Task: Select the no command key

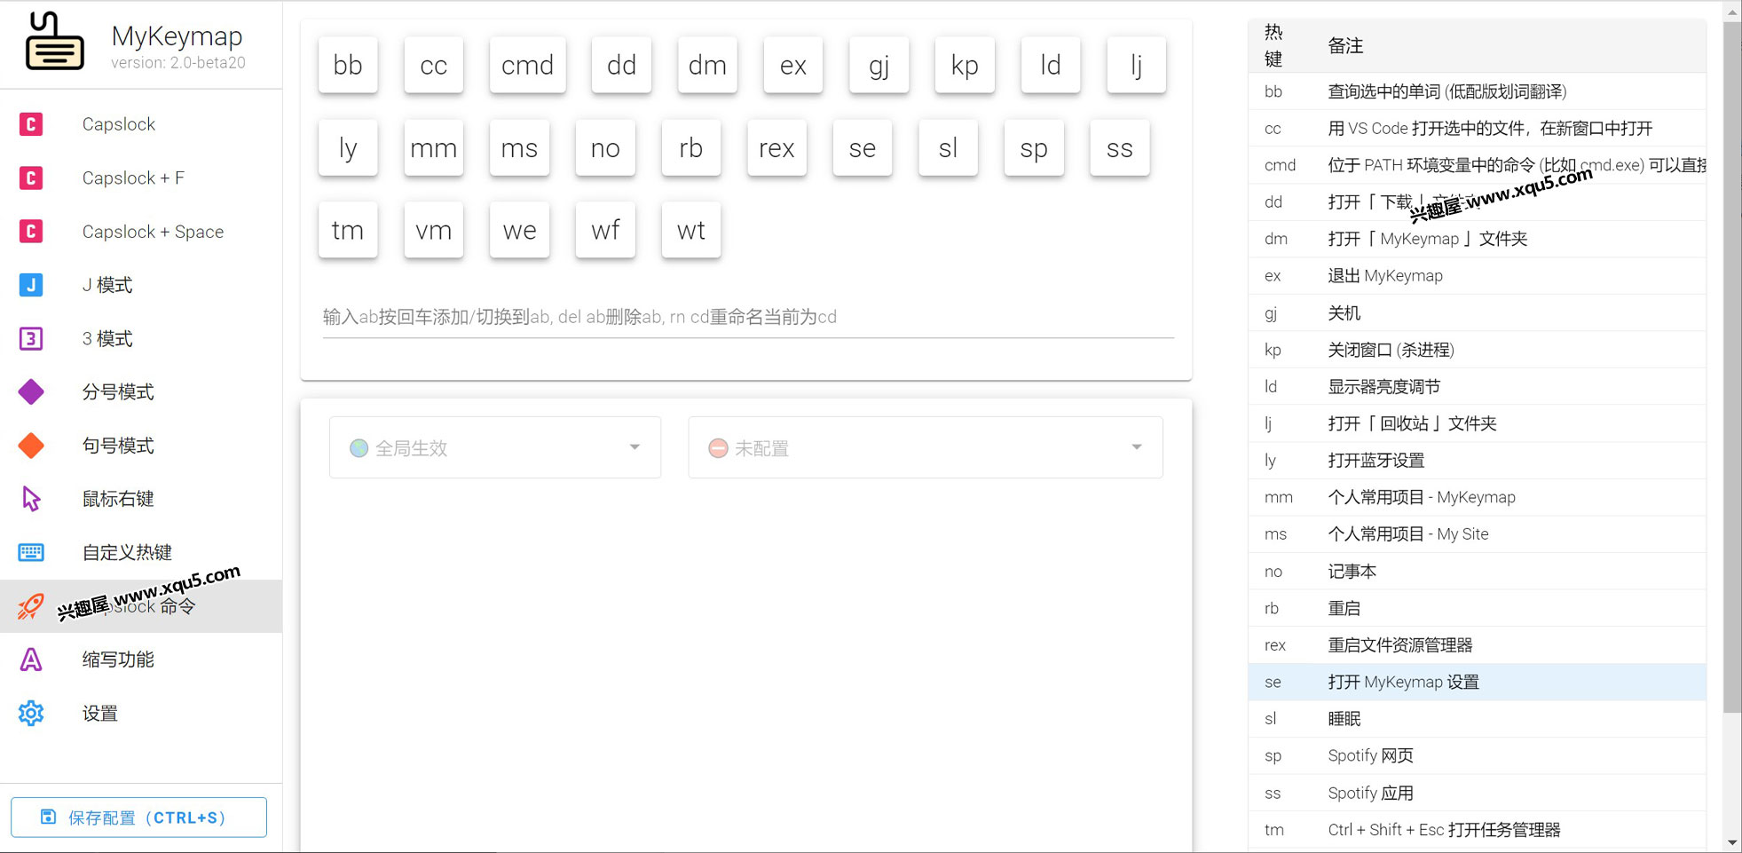Action: 605,147
